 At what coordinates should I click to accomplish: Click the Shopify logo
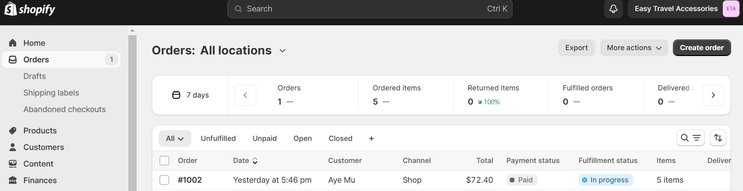pos(30,9)
